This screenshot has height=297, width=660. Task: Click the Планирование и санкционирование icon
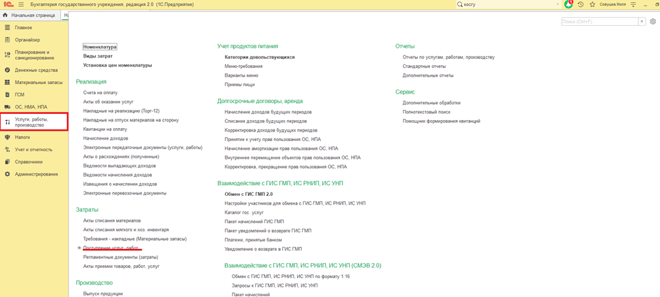click(x=7, y=55)
